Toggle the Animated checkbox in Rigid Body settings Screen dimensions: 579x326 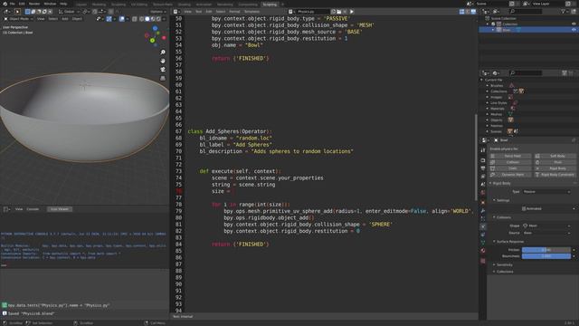pos(524,208)
